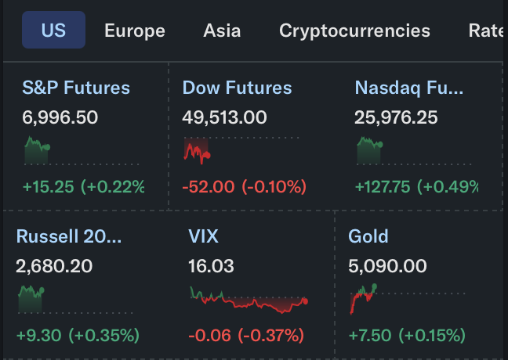Click the Gold title link

click(368, 236)
